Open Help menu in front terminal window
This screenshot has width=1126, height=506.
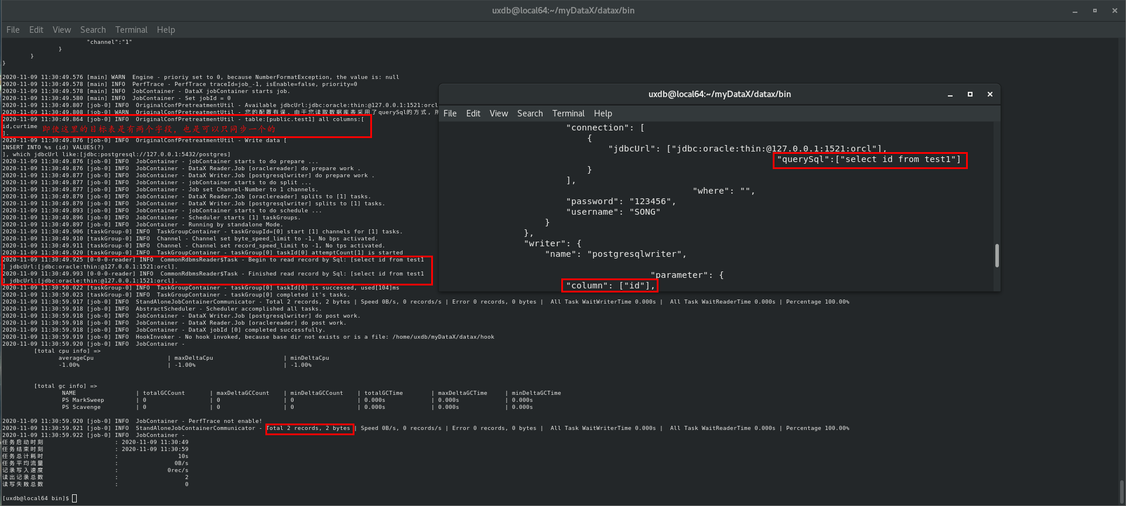(603, 113)
